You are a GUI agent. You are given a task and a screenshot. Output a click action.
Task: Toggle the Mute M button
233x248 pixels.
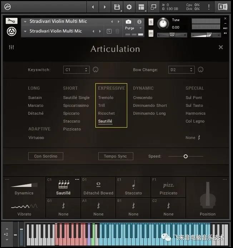151,33
